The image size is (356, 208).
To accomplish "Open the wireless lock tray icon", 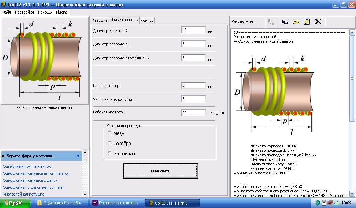I will point(324,203).
